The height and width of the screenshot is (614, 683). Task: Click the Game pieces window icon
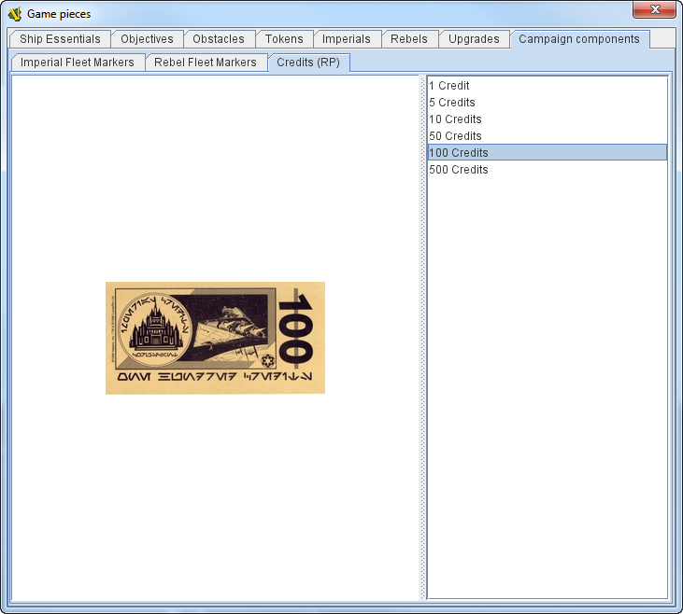pyautogui.click(x=14, y=14)
